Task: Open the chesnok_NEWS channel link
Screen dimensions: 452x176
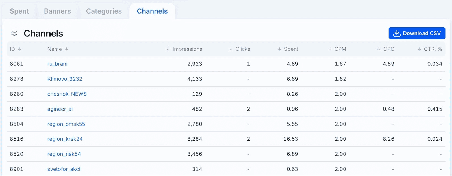Action: [67, 94]
